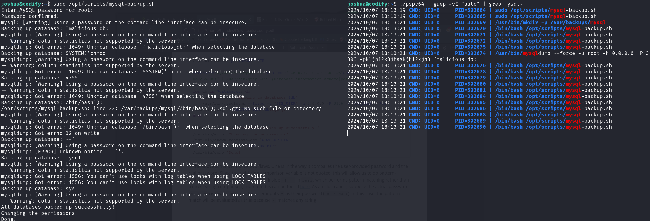650x221 pixels.
Task: Click the 'Password confirmed!' line
Action: coord(30,16)
